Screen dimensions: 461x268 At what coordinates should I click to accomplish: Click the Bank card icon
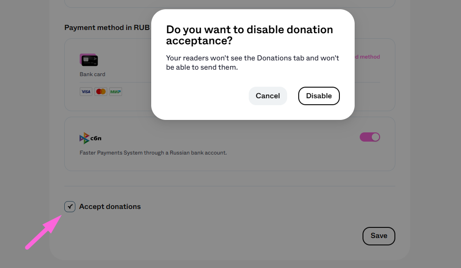(x=89, y=60)
